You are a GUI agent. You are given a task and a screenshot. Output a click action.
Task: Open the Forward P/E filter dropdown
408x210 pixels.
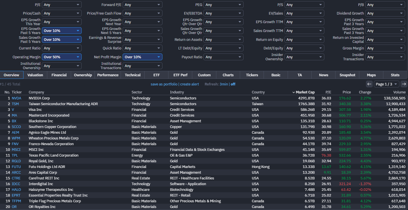coord(142,5)
